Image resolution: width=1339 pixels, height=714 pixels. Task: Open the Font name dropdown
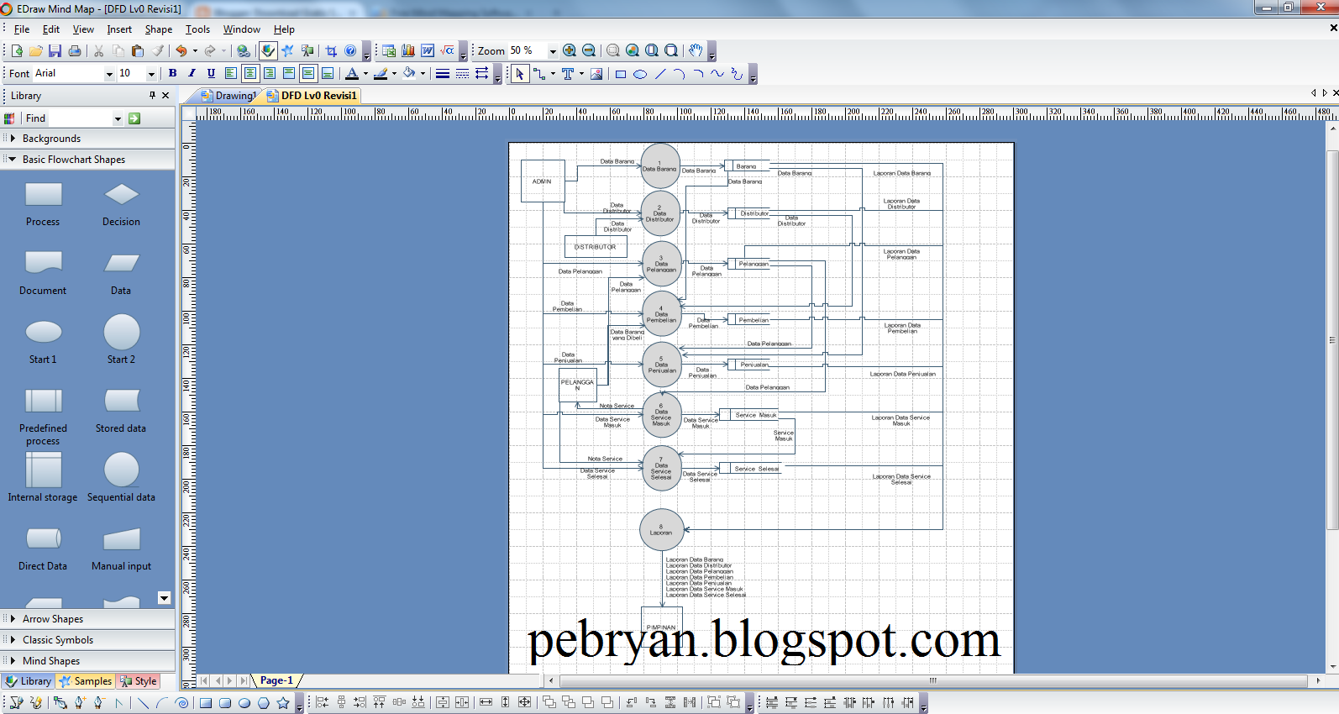(x=109, y=74)
